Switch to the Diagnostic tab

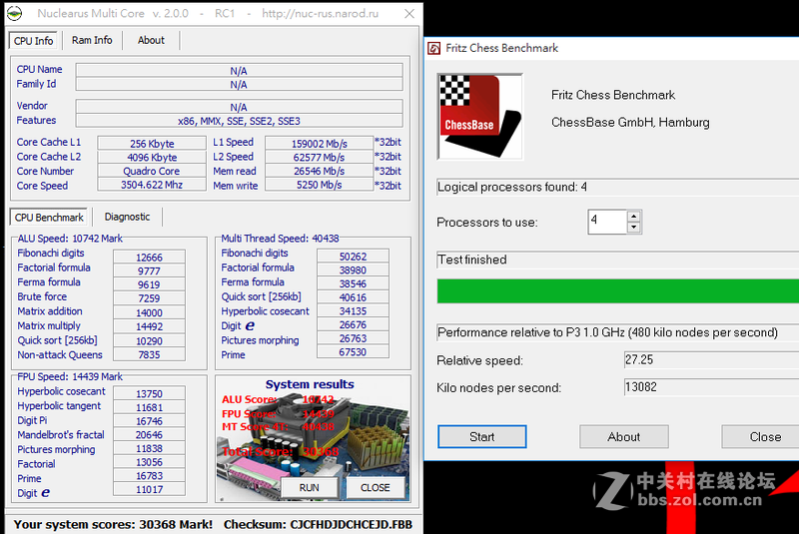tap(128, 217)
